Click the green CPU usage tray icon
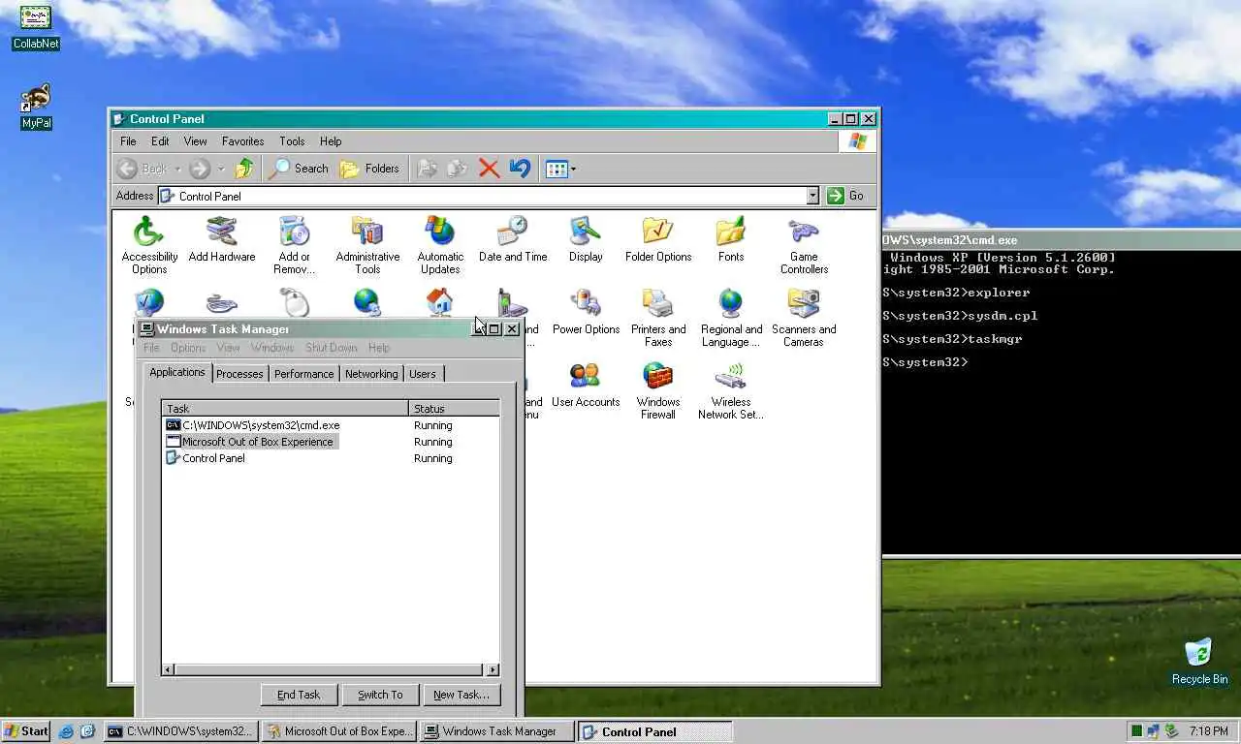Image resolution: width=1241 pixels, height=744 pixels. [x=1136, y=731]
